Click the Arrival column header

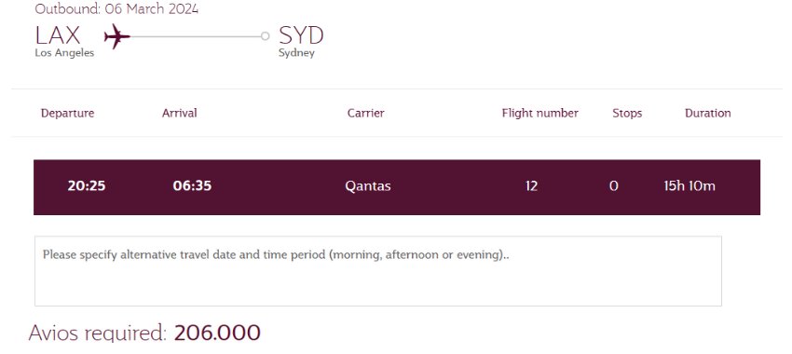(x=179, y=113)
